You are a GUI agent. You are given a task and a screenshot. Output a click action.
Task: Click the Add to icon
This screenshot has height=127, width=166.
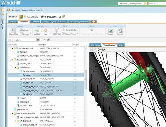[37, 31]
